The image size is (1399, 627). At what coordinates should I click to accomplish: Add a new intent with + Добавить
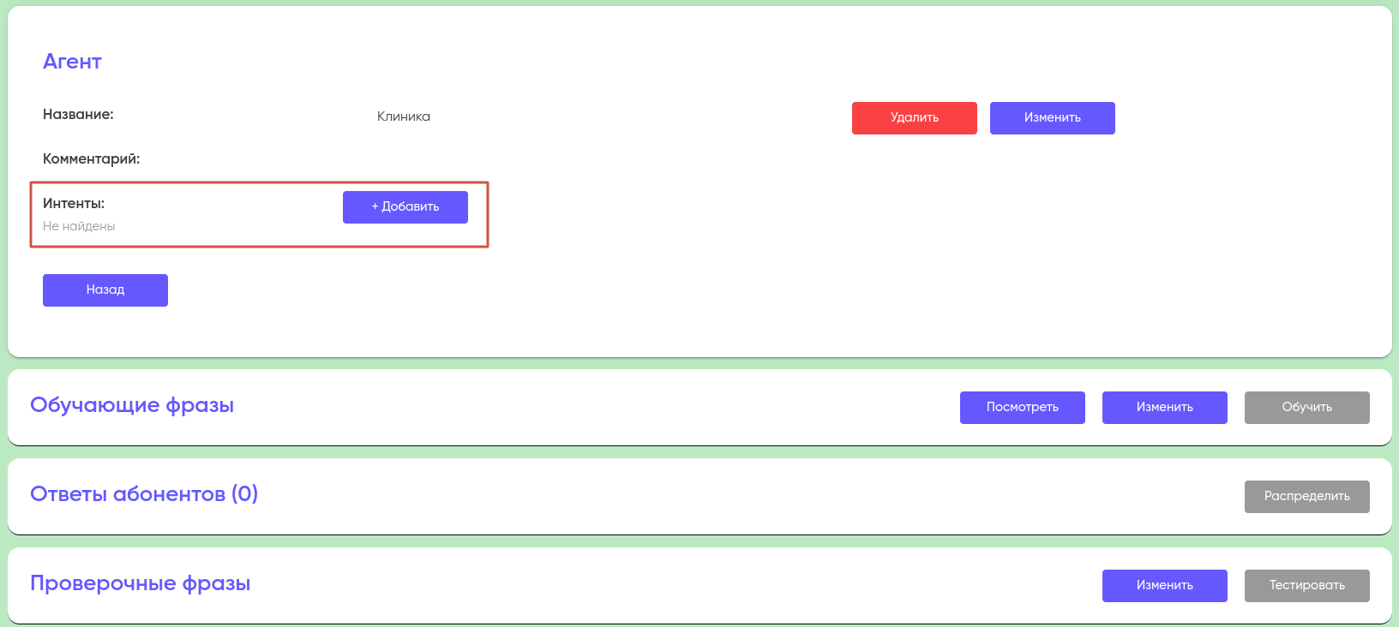[405, 207]
